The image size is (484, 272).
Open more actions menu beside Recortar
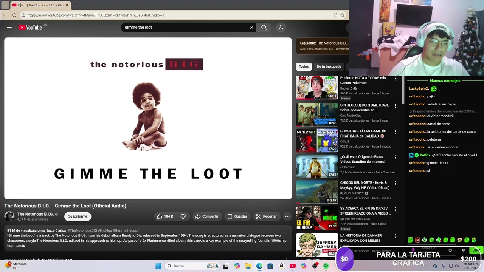pos(287,216)
